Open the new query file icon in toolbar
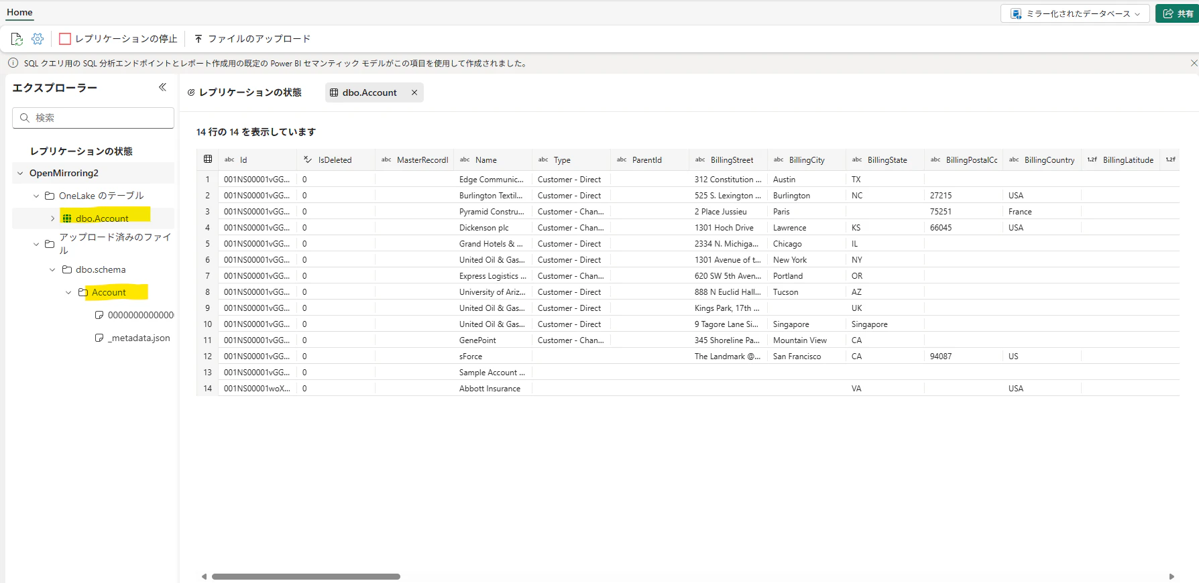The image size is (1199, 583). pyautogui.click(x=17, y=39)
